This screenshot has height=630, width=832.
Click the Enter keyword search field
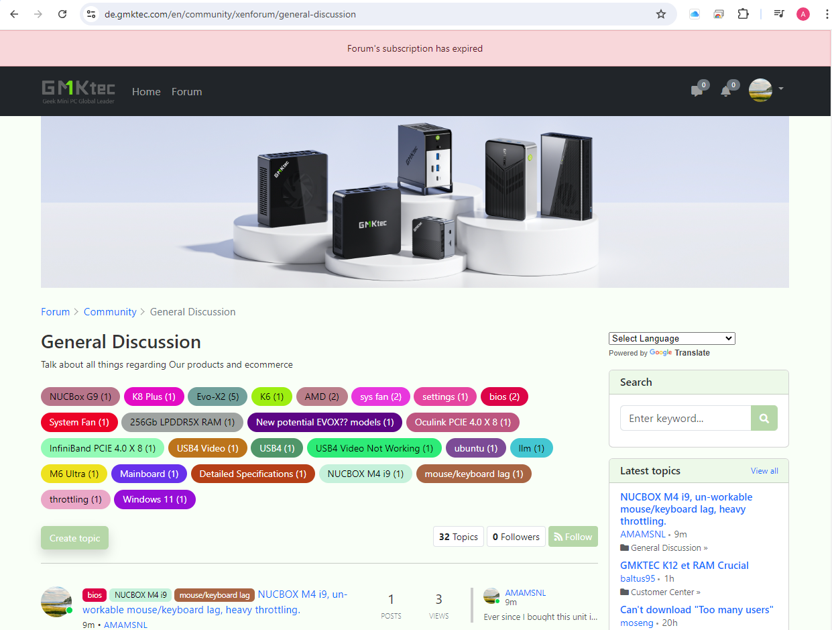pos(685,418)
